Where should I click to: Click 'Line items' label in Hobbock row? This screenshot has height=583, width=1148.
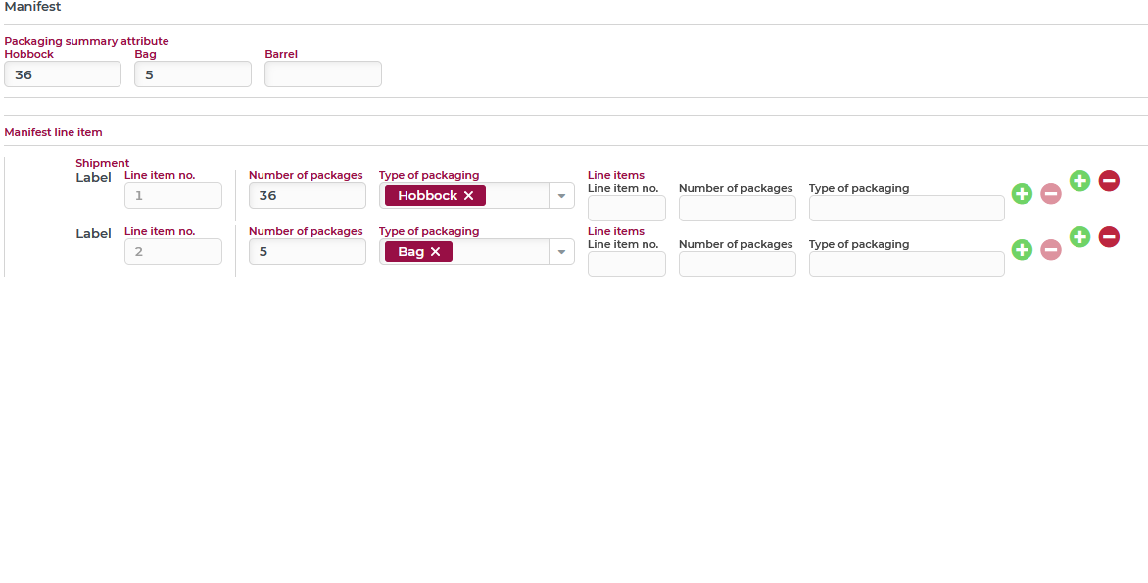[x=616, y=175]
